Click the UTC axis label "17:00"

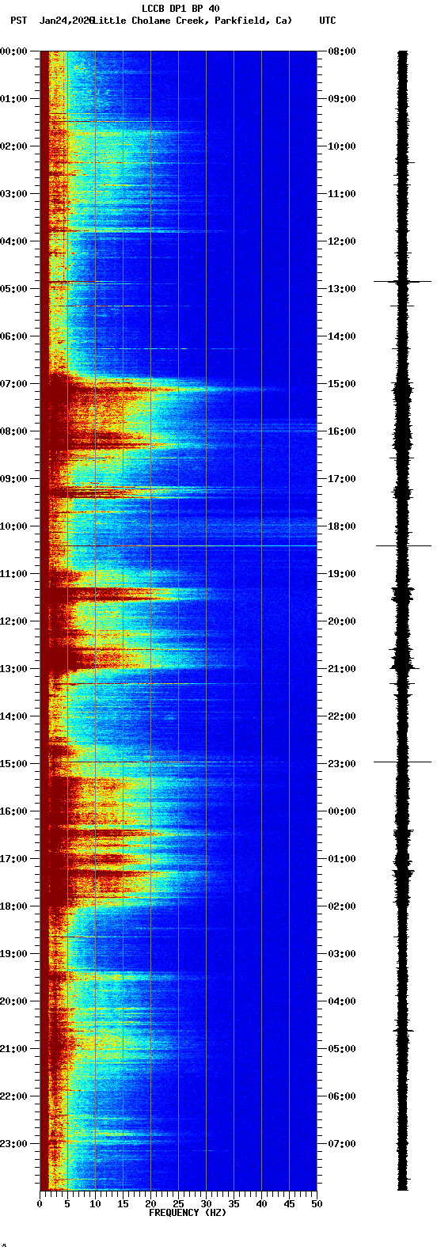coord(342,479)
